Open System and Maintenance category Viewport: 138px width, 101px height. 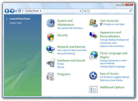click(65, 23)
